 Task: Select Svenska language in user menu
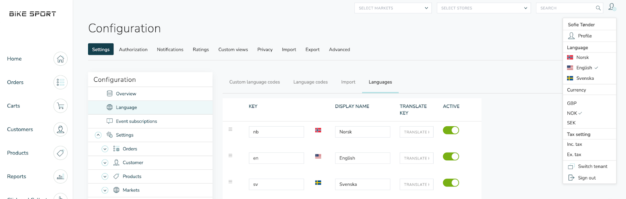(x=585, y=78)
